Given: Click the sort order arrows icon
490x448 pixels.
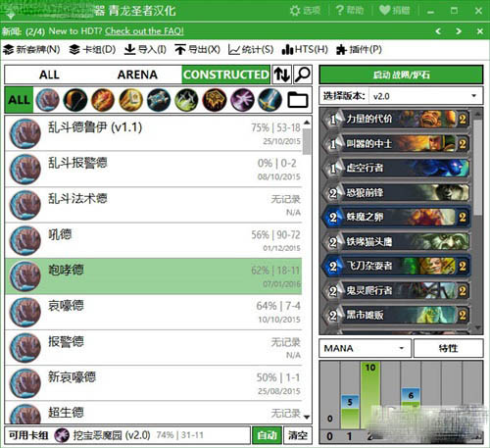Looking at the screenshot, I should tap(281, 75).
